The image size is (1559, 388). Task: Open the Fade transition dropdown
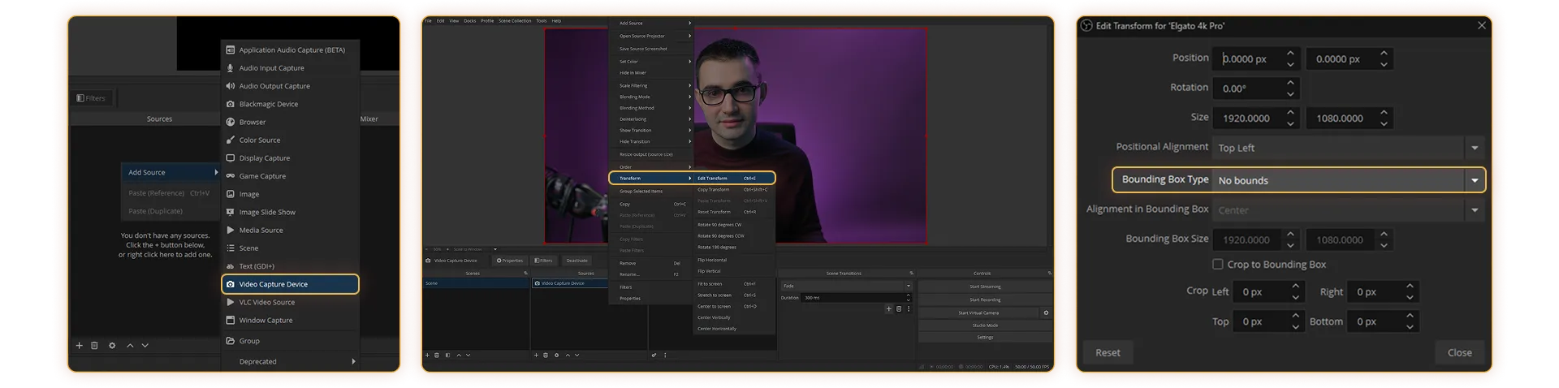pyautogui.click(x=846, y=286)
